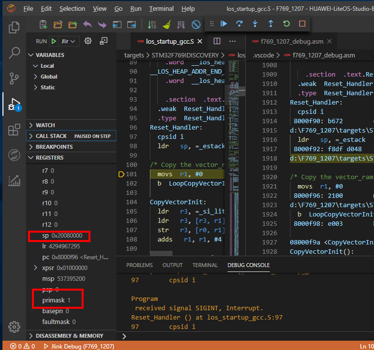The height and width of the screenshot is (350, 374).
Task: Restart the debug session
Action: click(286, 24)
